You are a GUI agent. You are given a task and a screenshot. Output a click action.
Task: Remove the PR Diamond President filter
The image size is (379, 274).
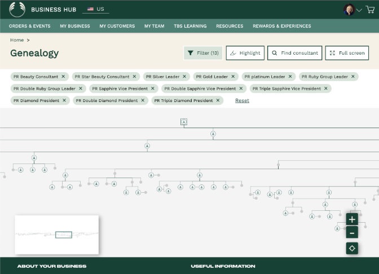64,100
